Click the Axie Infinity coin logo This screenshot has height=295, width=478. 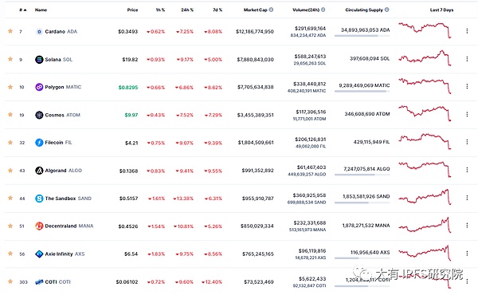[39, 254]
